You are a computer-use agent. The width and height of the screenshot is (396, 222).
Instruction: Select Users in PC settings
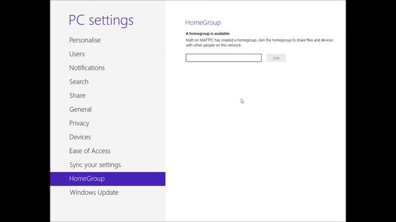[77, 54]
